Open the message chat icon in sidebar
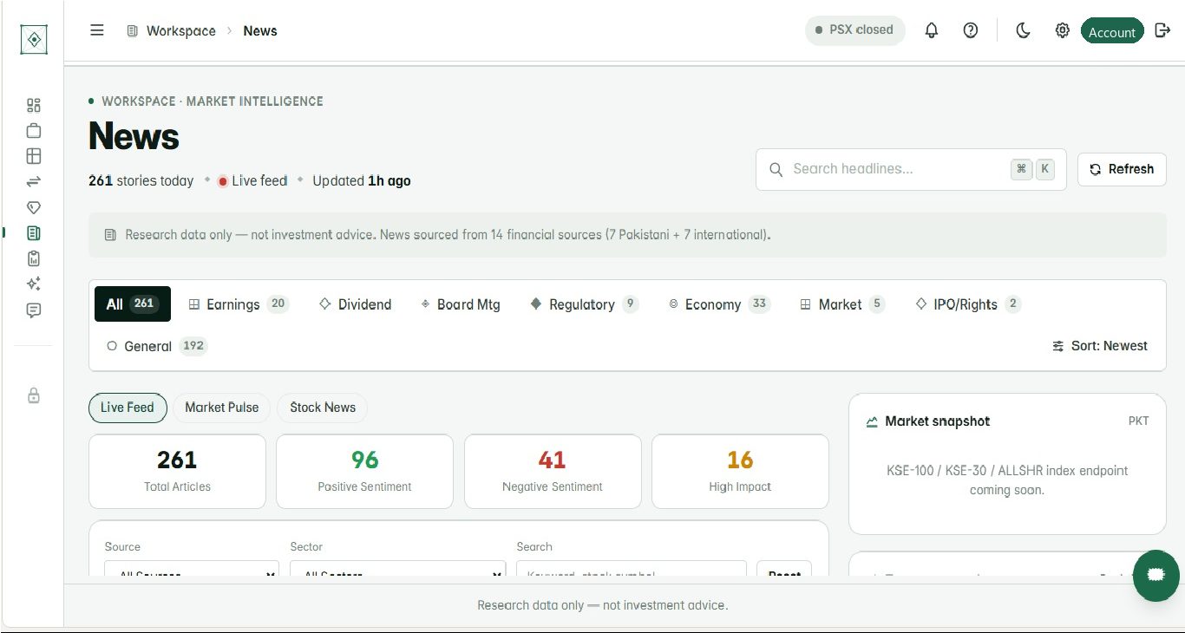The image size is (1185, 633). click(x=34, y=310)
